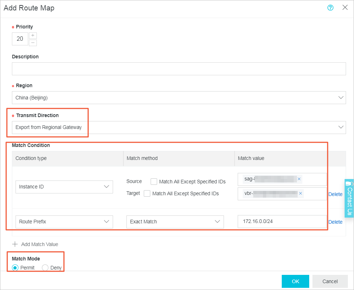Open the Region dropdown showing China (Beijing)
The height and width of the screenshot is (290, 354).
[x=179, y=98]
